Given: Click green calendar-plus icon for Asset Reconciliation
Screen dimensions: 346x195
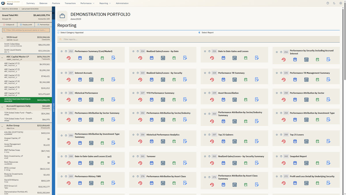Looking at the screenshot, I should click(246, 100).
